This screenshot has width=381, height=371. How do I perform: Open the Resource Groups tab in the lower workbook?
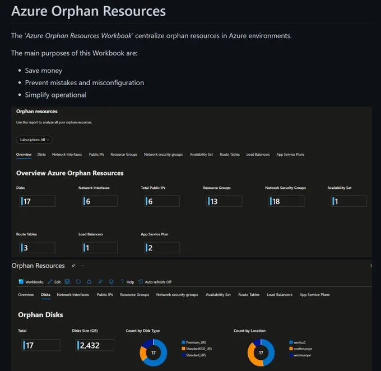[x=134, y=294]
